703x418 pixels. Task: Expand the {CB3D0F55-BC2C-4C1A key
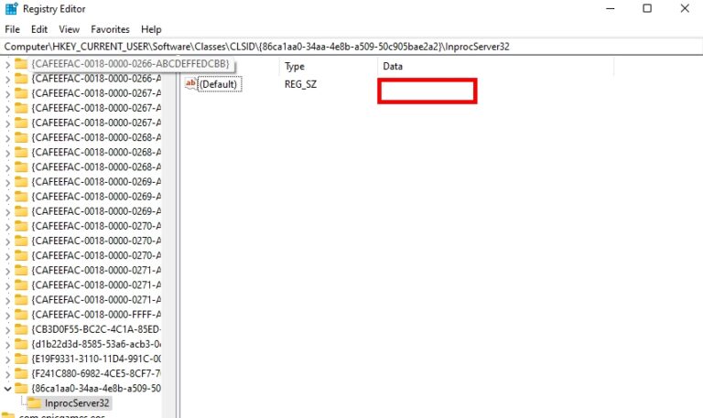point(8,328)
